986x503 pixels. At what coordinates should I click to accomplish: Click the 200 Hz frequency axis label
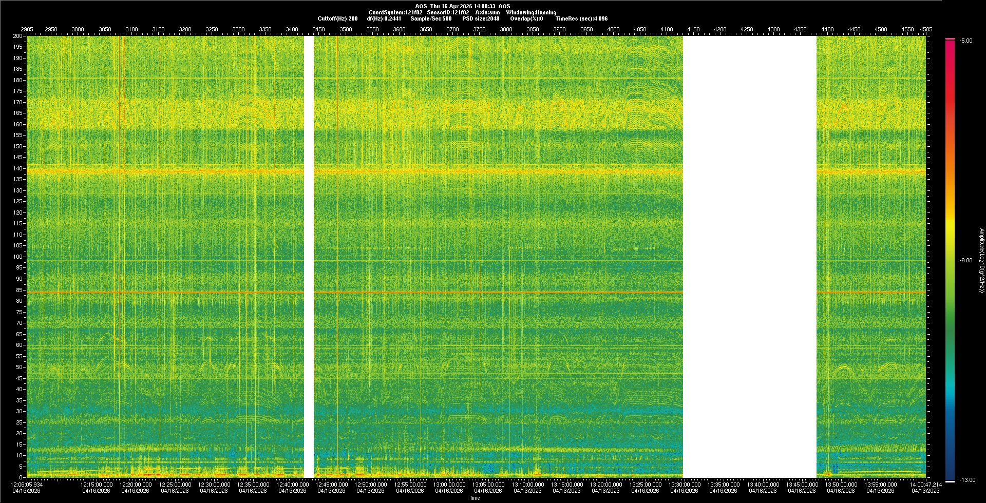pos(18,36)
